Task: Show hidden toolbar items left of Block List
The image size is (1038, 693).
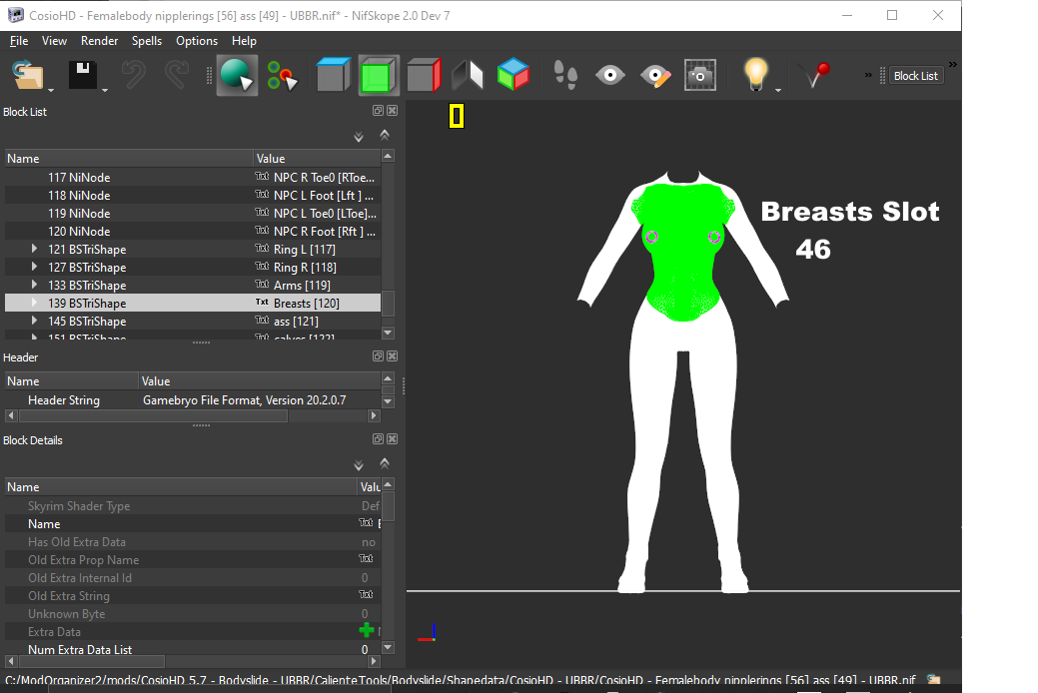Action: [x=868, y=75]
